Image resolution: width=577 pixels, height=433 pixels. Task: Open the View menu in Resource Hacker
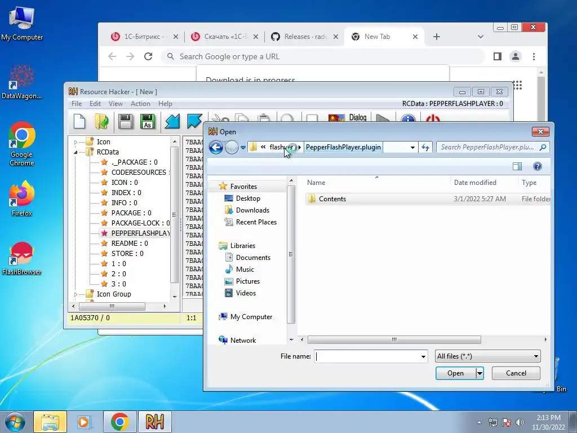116,104
